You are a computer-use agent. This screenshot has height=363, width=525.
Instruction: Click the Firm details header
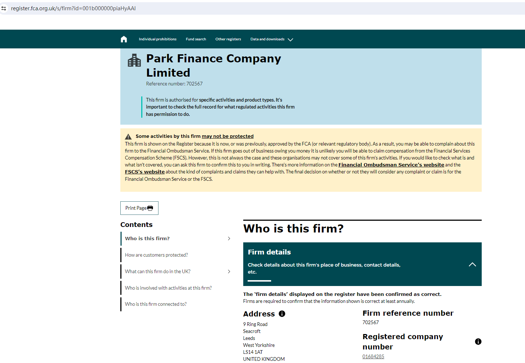pos(362,264)
